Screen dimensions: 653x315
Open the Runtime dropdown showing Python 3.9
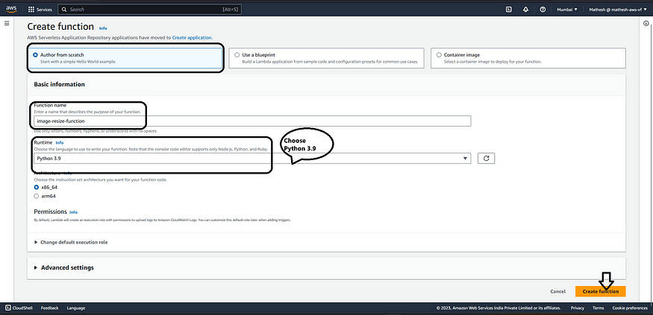(x=252, y=159)
